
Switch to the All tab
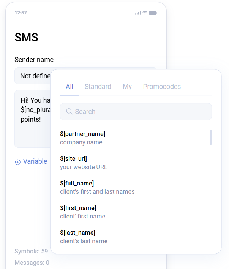tap(69, 87)
